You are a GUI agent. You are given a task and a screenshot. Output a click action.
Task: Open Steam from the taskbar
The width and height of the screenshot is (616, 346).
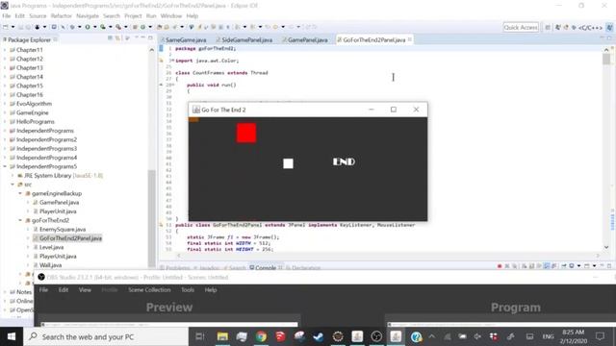tap(319, 336)
